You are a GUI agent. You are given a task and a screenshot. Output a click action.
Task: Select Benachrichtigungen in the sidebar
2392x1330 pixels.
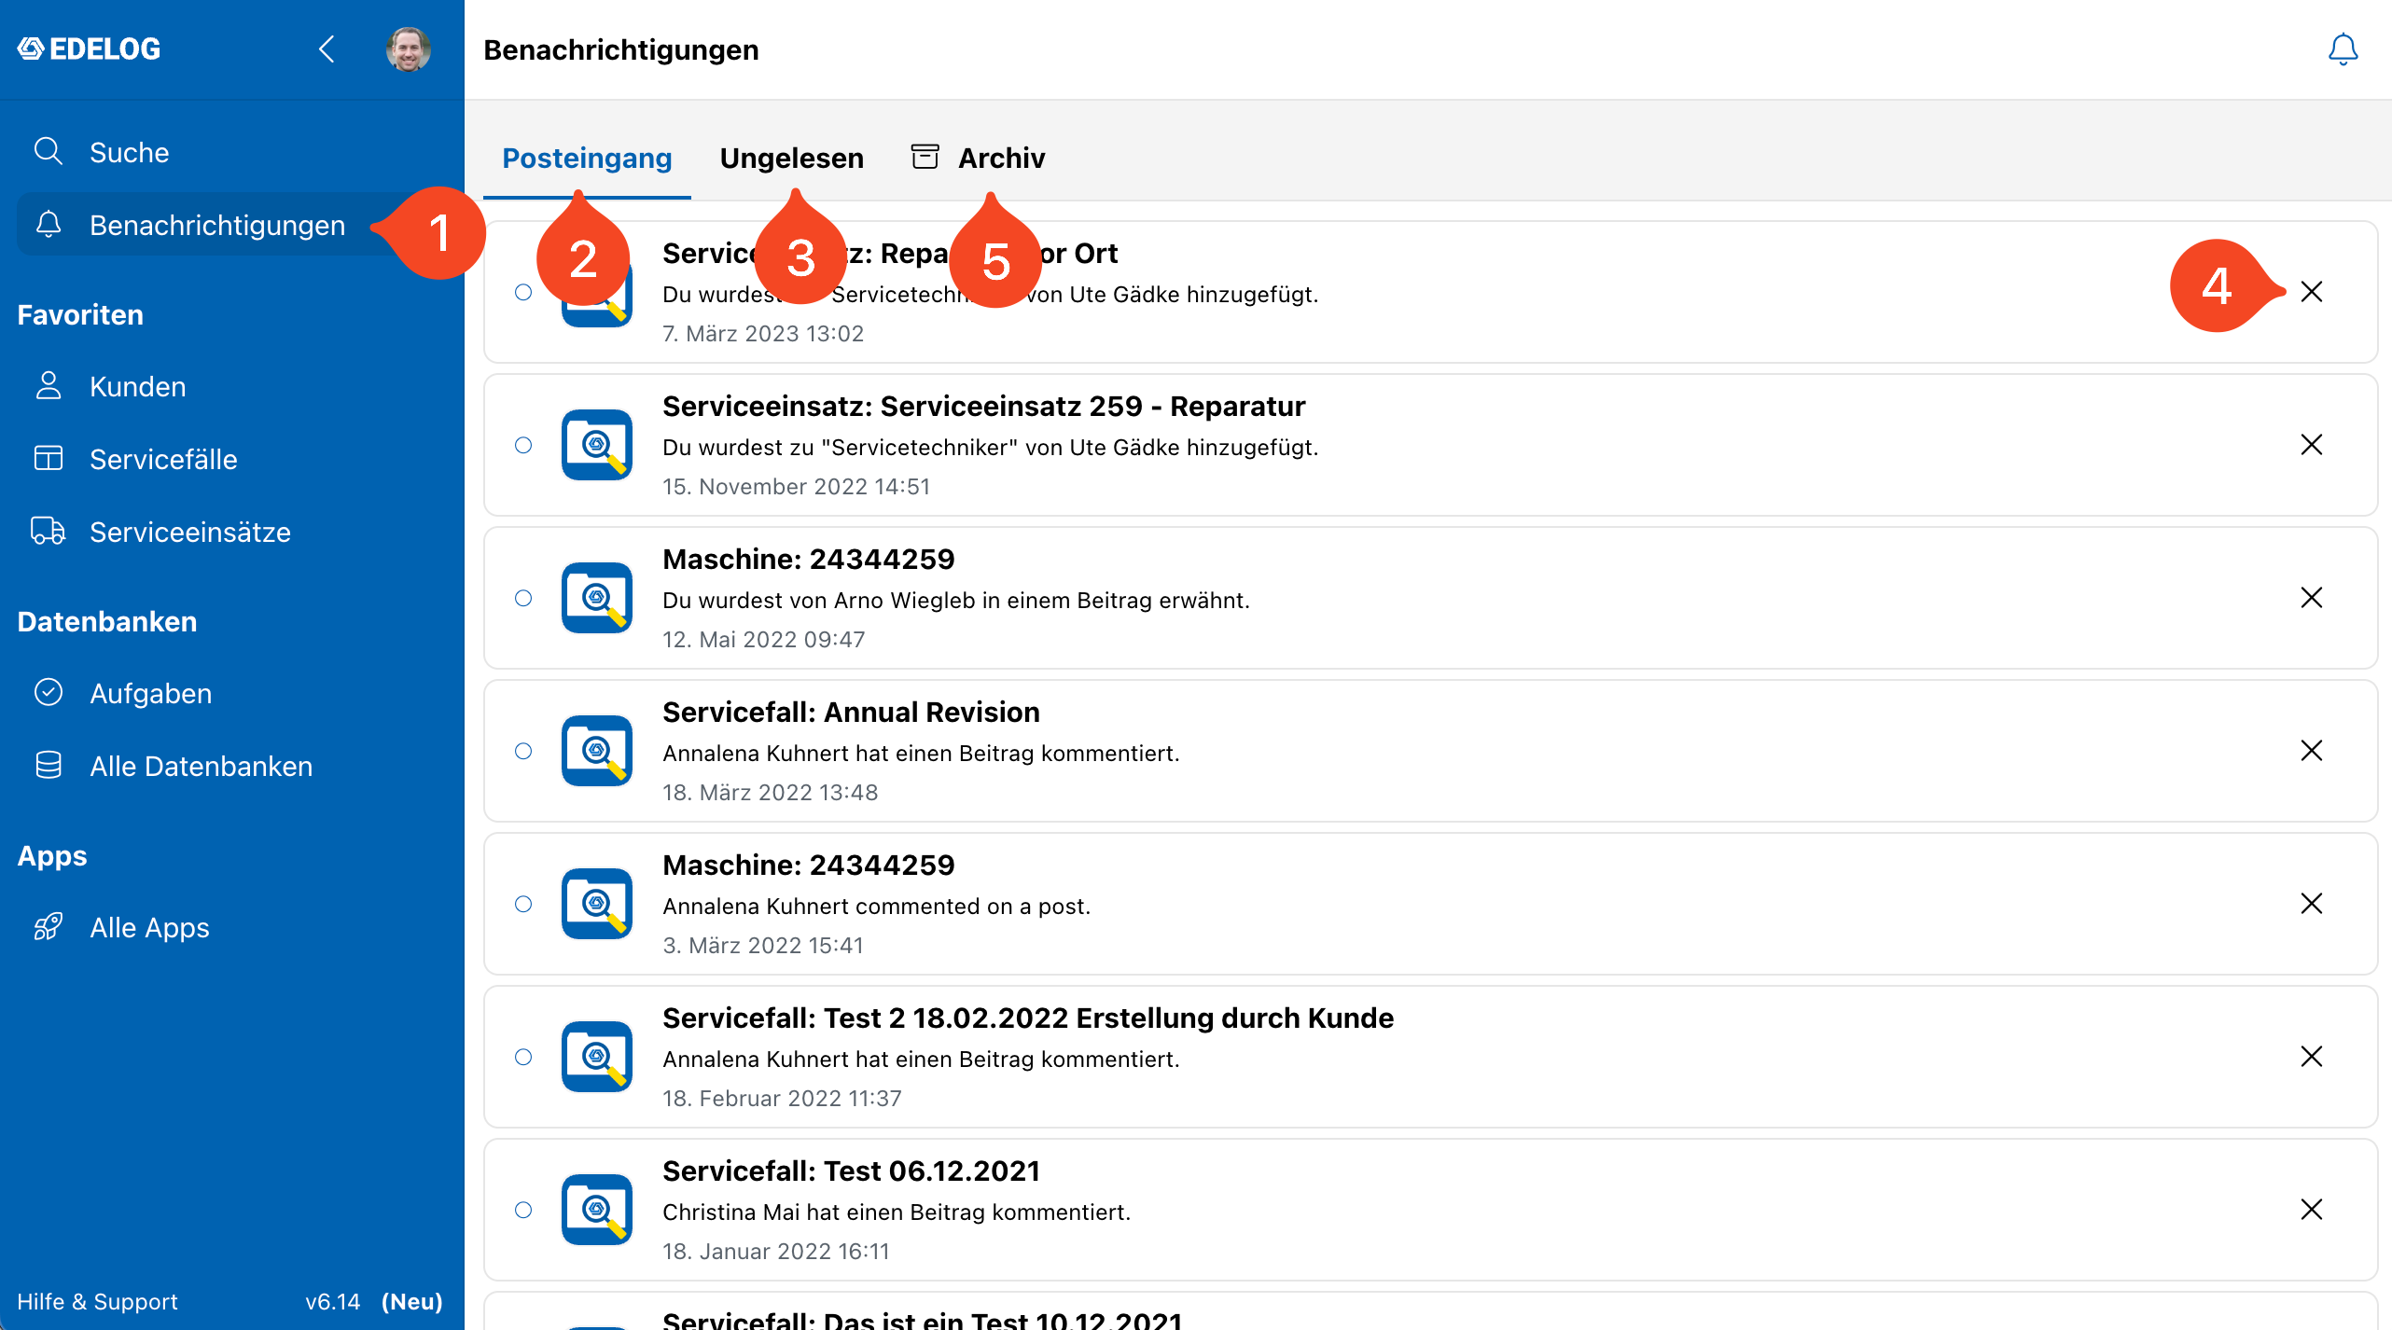click(232, 225)
